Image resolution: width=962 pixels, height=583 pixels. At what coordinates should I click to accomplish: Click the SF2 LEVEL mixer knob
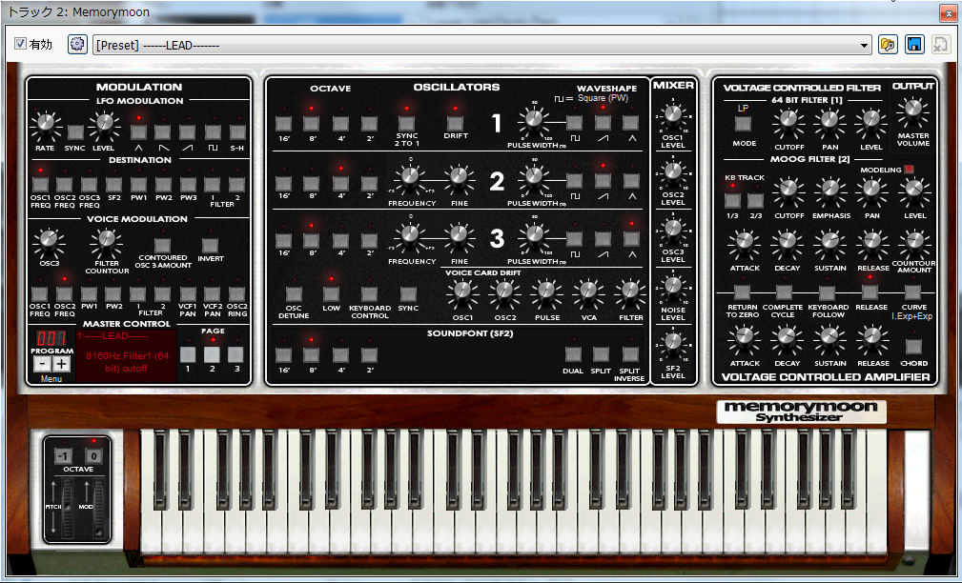tap(673, 344)
